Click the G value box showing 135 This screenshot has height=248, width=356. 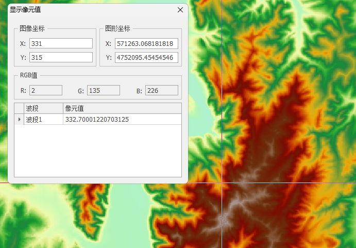click(x=103, y=91)
